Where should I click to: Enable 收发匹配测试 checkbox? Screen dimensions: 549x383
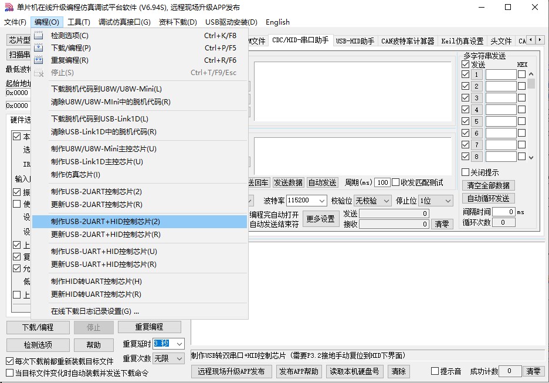coord(396,182)
